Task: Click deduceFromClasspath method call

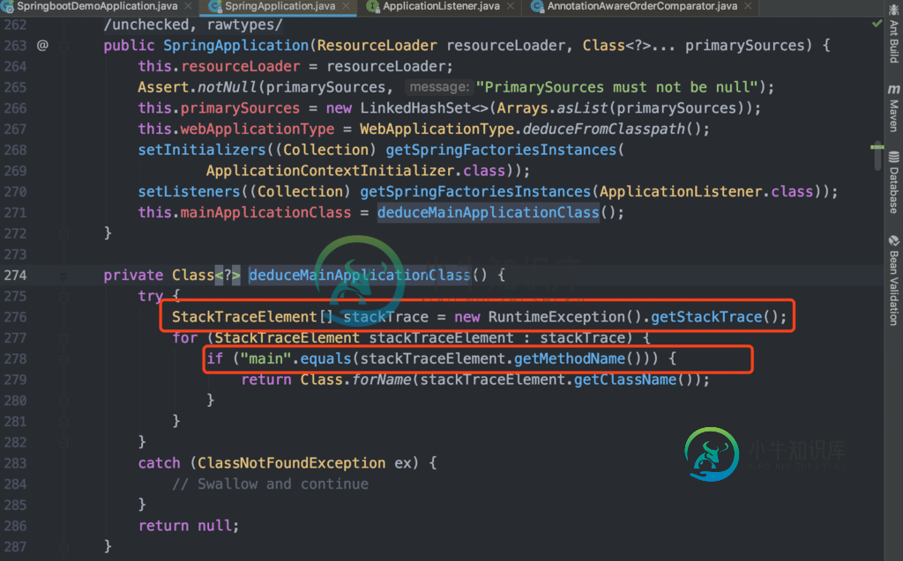Action: point(603,129)
